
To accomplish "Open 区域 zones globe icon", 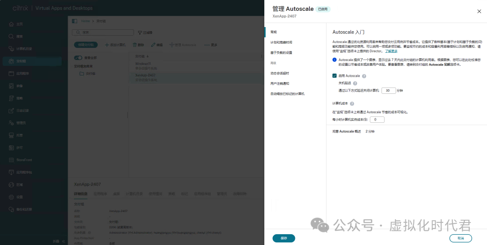I will pyautogui.click(x=11, y=185).
